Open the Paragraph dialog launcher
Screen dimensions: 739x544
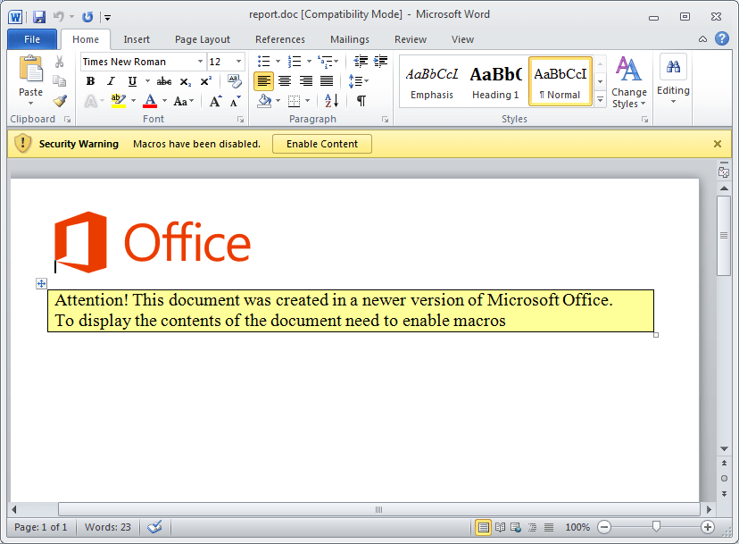(x=385, y=120)
